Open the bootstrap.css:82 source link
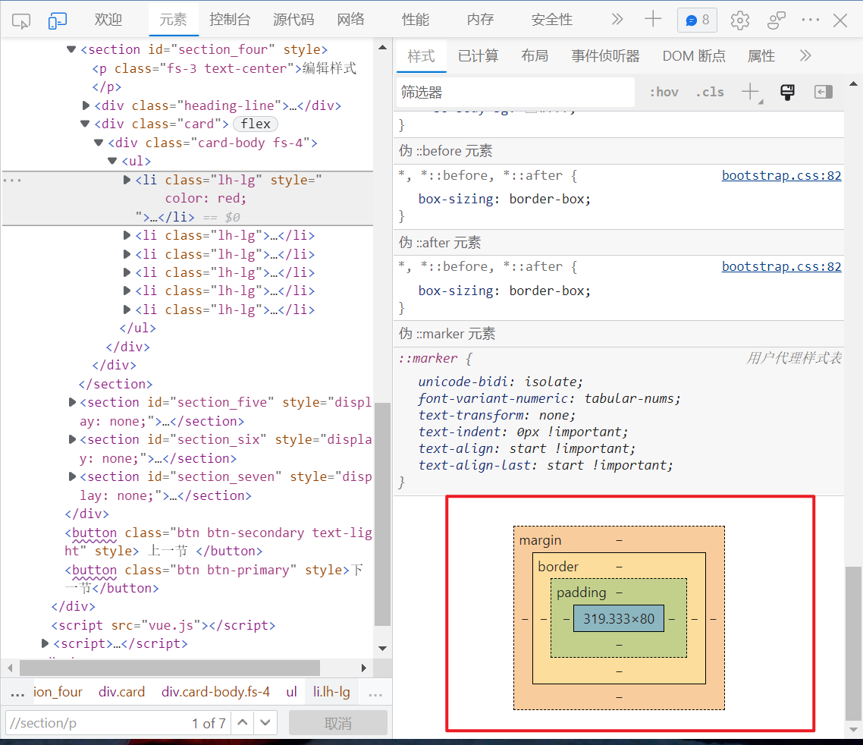This screenshot has width=863, height=745. point(781,175)
